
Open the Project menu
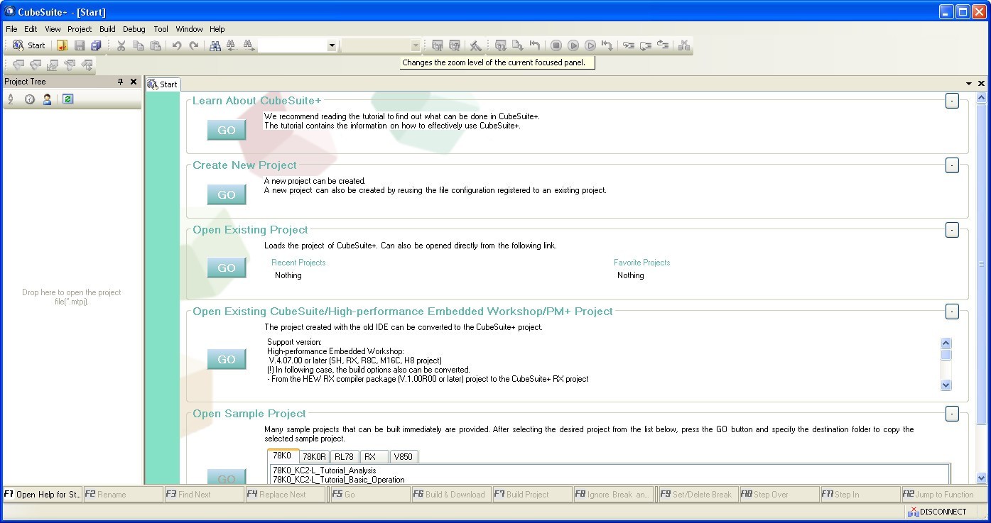point(80,29)
